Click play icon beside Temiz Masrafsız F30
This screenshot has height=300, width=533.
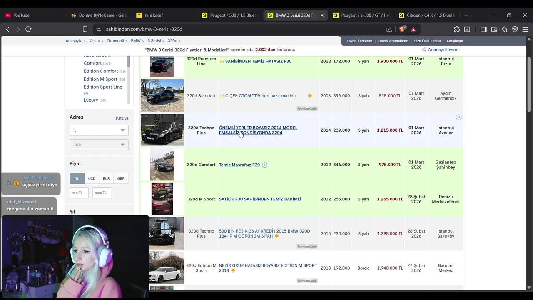click(x=265, y=165)
